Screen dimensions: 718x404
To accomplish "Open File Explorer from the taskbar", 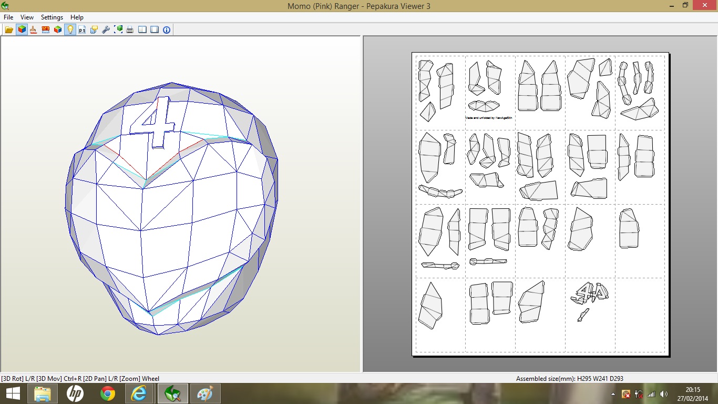I will click(x=43, y=393).
